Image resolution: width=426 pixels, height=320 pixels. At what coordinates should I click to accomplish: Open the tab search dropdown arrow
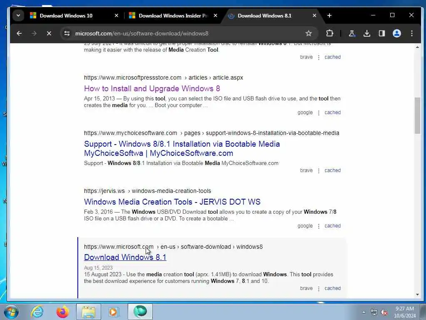coord(18,15)
